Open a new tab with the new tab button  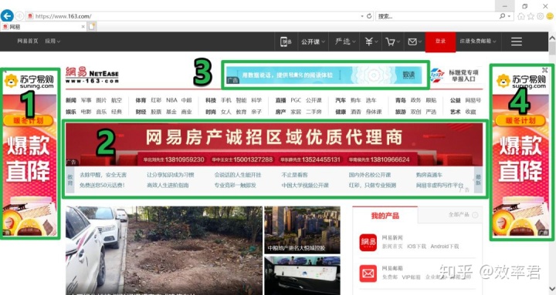tap(92, 26)
